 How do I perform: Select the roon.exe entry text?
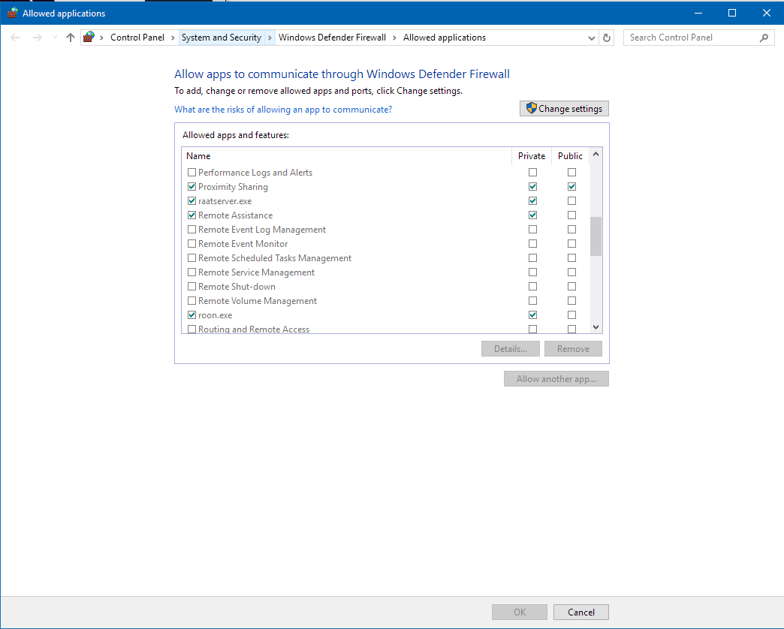215,315
